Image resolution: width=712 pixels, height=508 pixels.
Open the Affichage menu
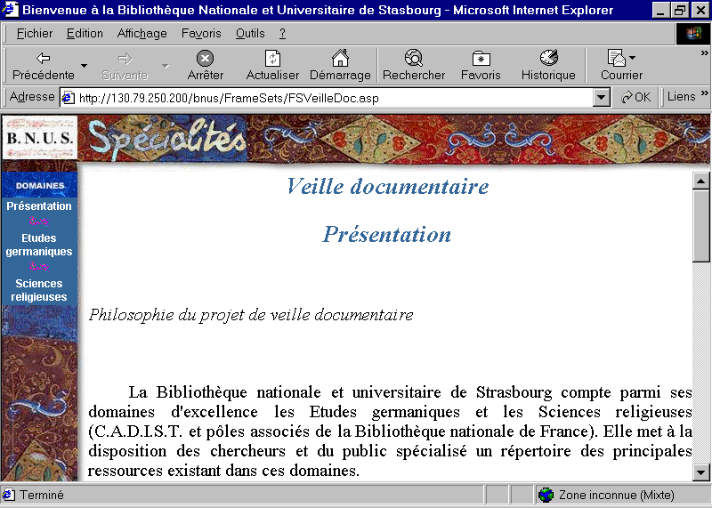point(142,33)
